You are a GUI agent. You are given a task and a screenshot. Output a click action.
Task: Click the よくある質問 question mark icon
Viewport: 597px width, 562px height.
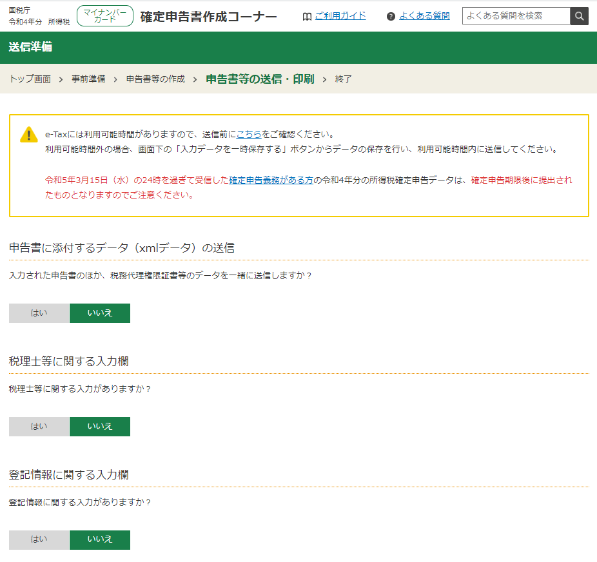391,16
